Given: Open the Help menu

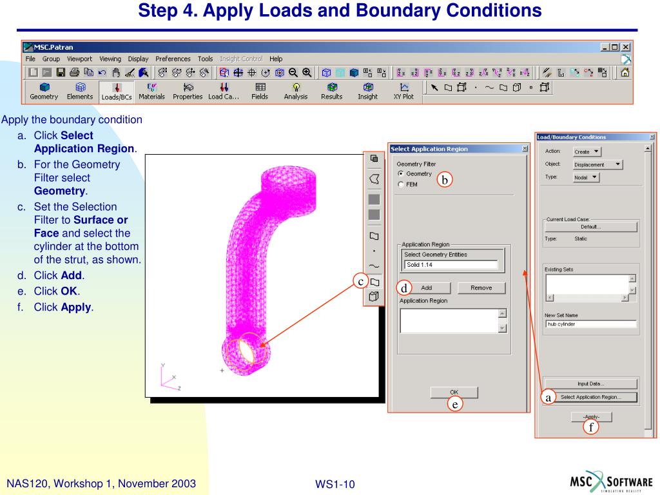Looking at the screenshot, I should [276, 59].
